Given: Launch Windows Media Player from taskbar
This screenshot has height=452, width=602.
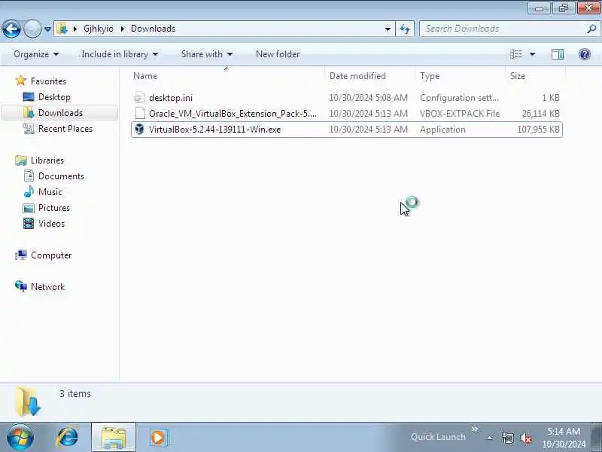Looking at the screenshot, I should coord(158,438).
